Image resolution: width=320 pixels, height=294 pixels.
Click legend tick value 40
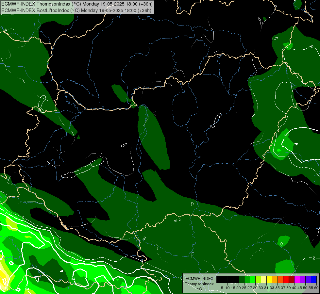294,288
